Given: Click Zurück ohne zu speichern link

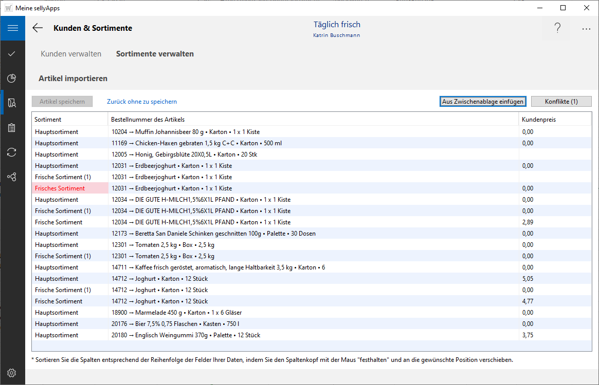Looking at the screenshot, I should tap(142, 102).
